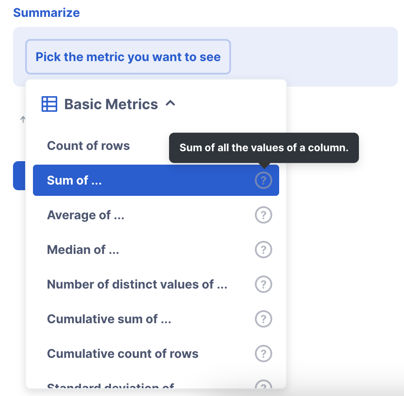Click the Summarize heading
This screenshot has height=396, width=404.
coord(46,13)
